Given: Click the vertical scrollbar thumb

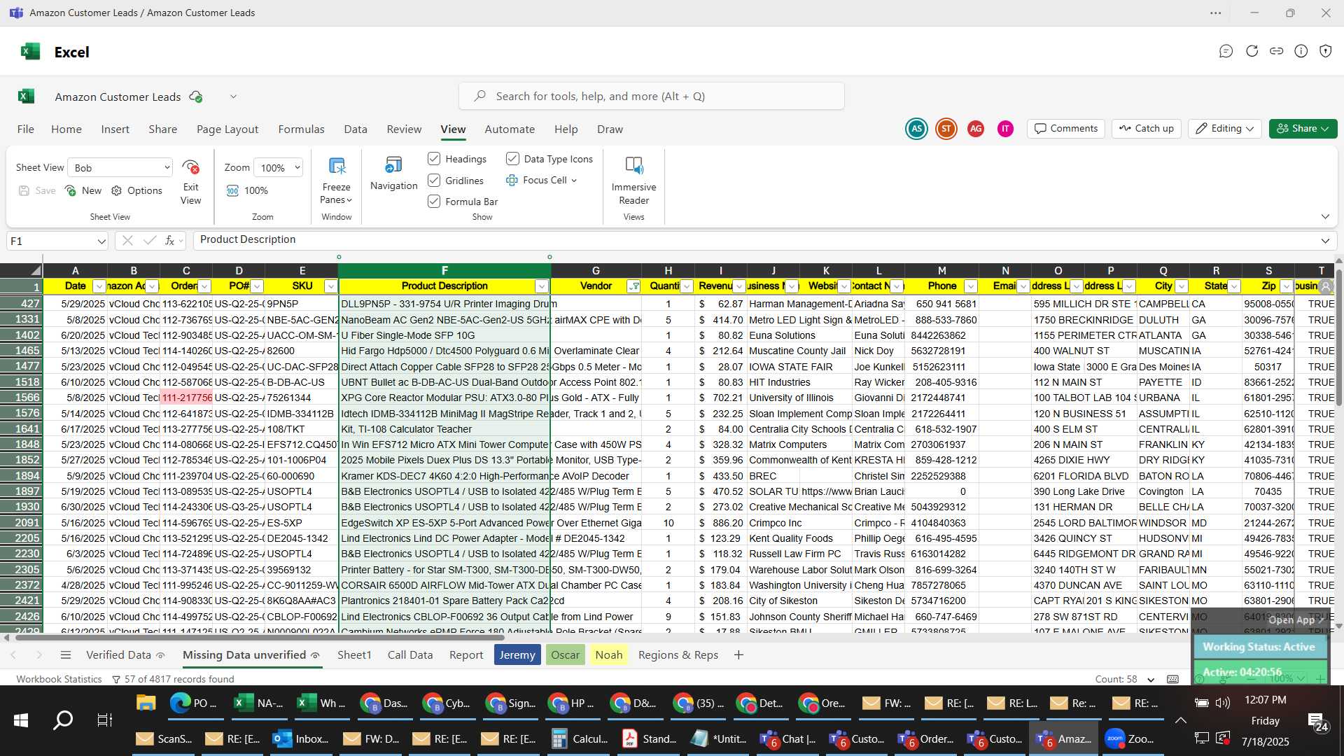Looking at the screenshot, I should tap(1338, 336).
